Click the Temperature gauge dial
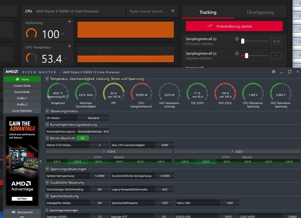 point(58,91)
